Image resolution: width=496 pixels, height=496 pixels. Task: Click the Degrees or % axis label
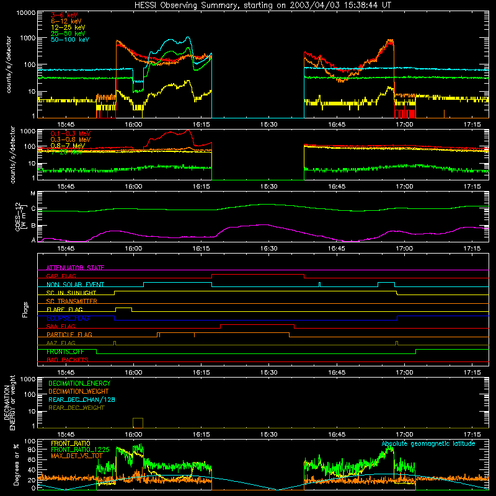click(16, 464)
